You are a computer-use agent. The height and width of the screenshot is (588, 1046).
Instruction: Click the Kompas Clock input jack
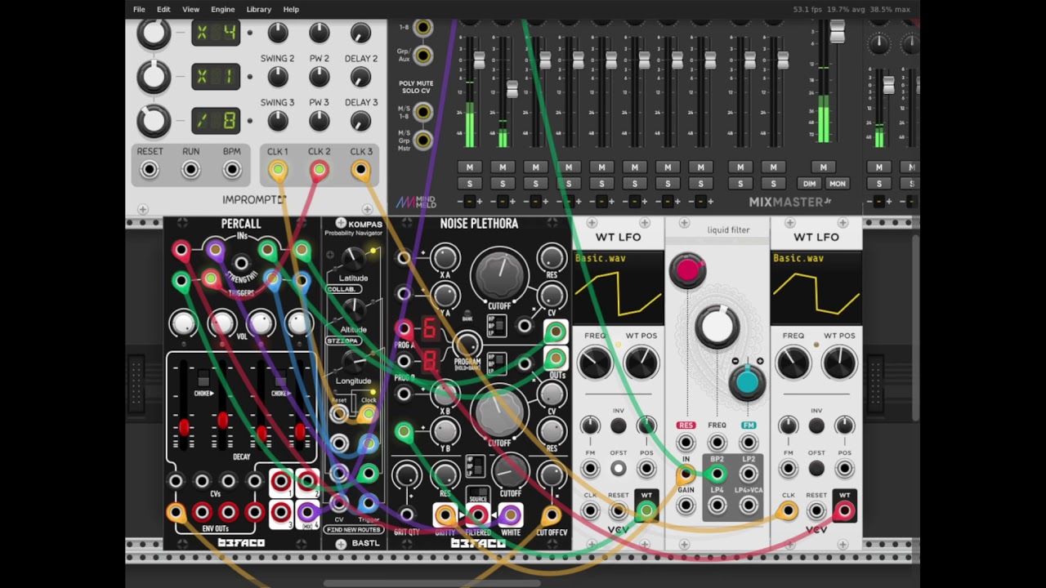point(369,414)
